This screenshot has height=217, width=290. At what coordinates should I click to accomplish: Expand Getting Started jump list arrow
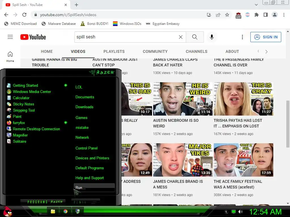click(65, 85)
